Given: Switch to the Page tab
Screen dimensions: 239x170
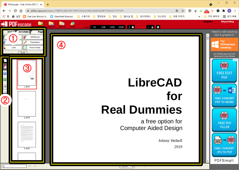Looking at the screenshot, I should point(39,32).
